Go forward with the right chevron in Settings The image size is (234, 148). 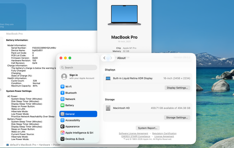(x=111, y=58)
